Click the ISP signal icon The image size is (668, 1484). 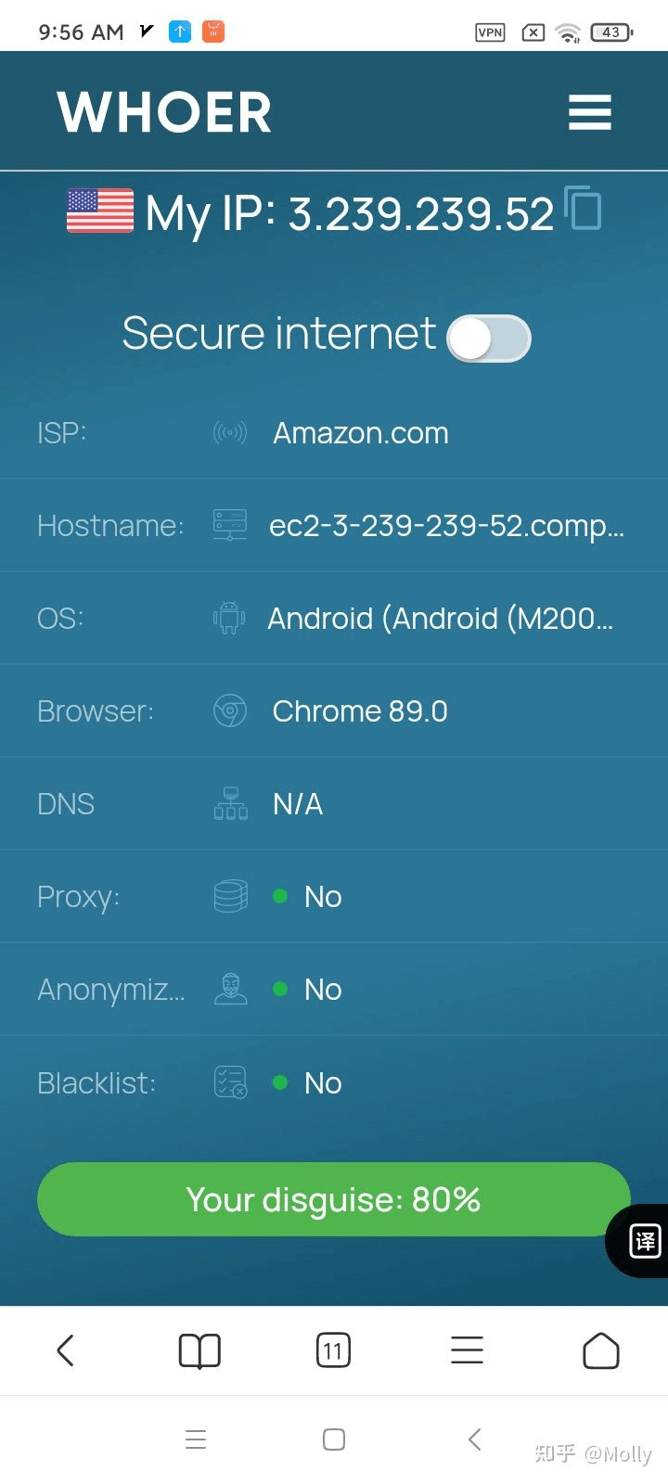(x=230, y=432)
